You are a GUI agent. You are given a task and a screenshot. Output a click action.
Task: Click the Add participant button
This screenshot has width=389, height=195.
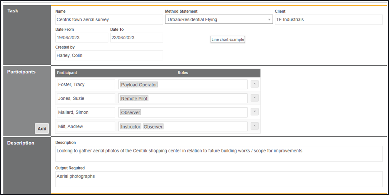tap(42, 129)
